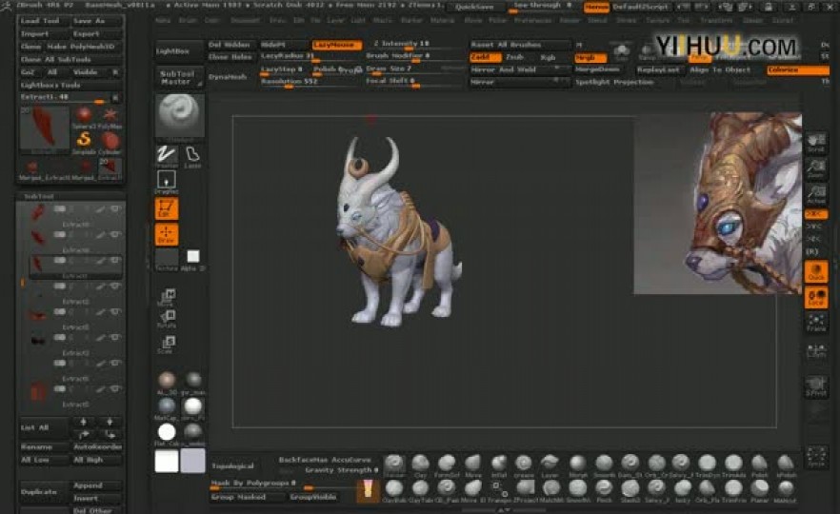
Task: Click Clone All SubTools
Action: coord(70,59)
